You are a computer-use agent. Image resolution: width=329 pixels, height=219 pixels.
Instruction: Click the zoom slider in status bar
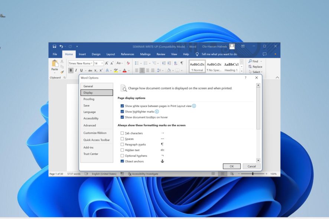pyautogui.click(x=253, y=174)
